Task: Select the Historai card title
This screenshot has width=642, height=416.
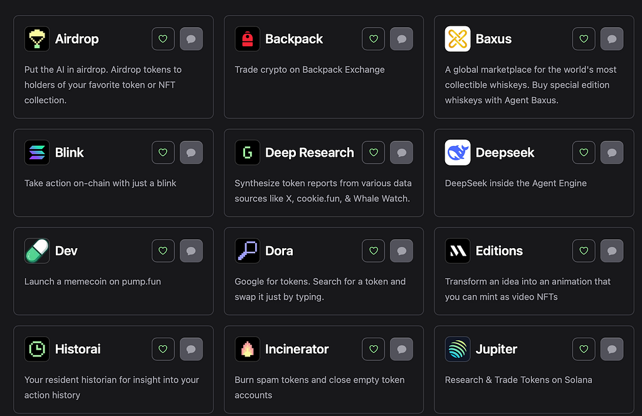Action: pos(78,349)
